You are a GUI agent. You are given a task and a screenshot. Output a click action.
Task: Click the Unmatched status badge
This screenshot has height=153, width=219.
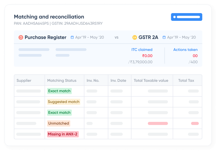click(58, 123)
